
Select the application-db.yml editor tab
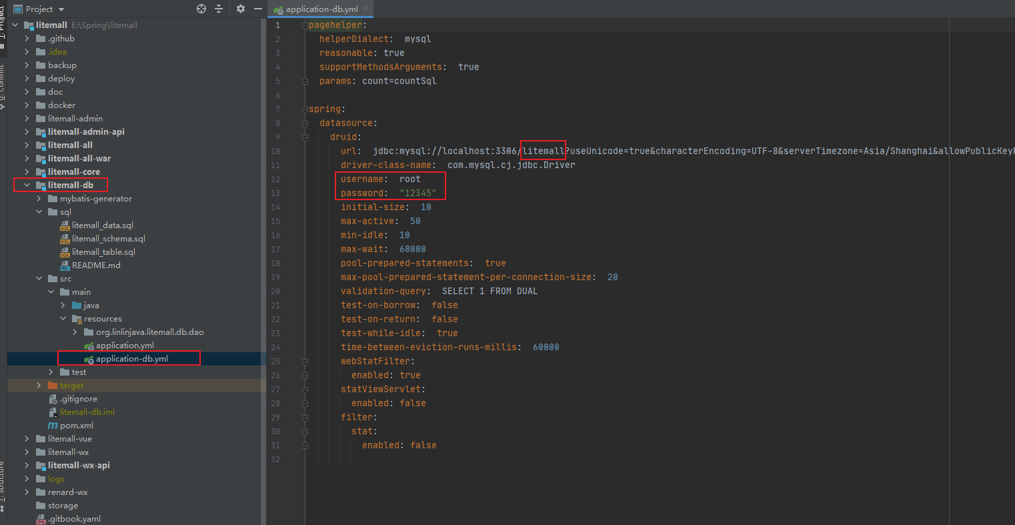[321, 9]
